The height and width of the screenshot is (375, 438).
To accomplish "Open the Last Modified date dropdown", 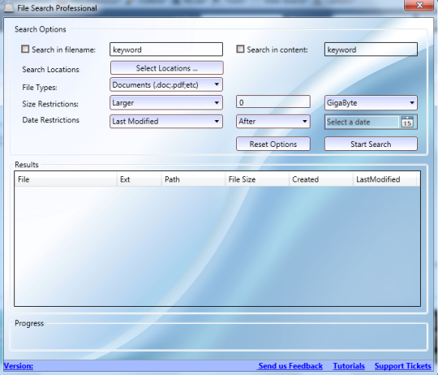I will 166,122.
